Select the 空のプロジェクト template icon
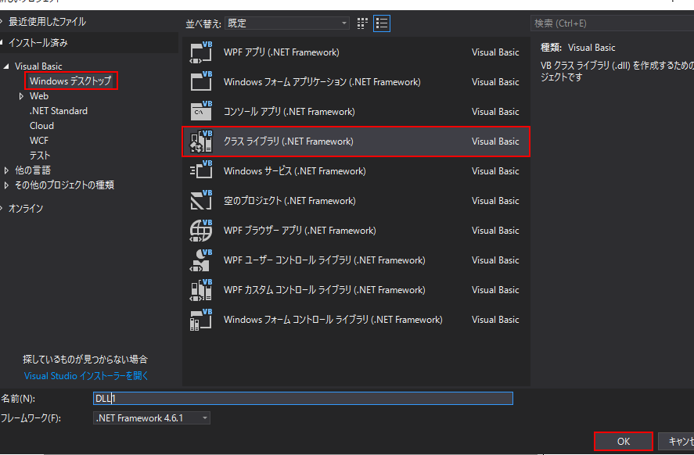This screenshot has width=694, height=455. click(201, 201)
